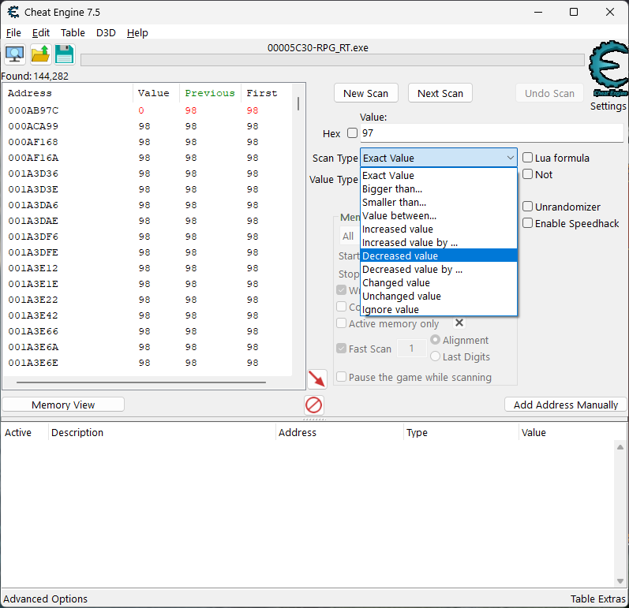Open the Table menu
Viewport: 629px width, 608px height.
tap(73, 33)
